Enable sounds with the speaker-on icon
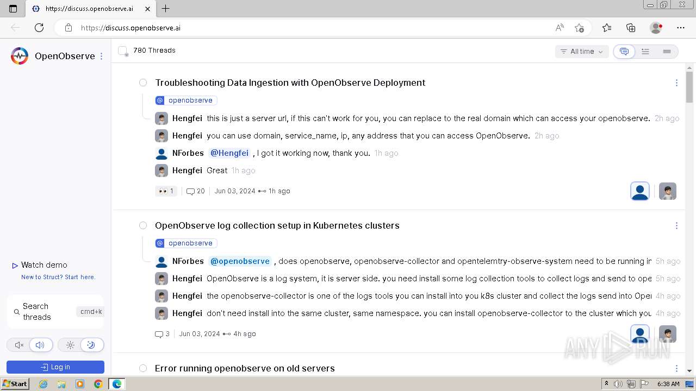This screenshot has width=696, height=391. pos(40,345)
